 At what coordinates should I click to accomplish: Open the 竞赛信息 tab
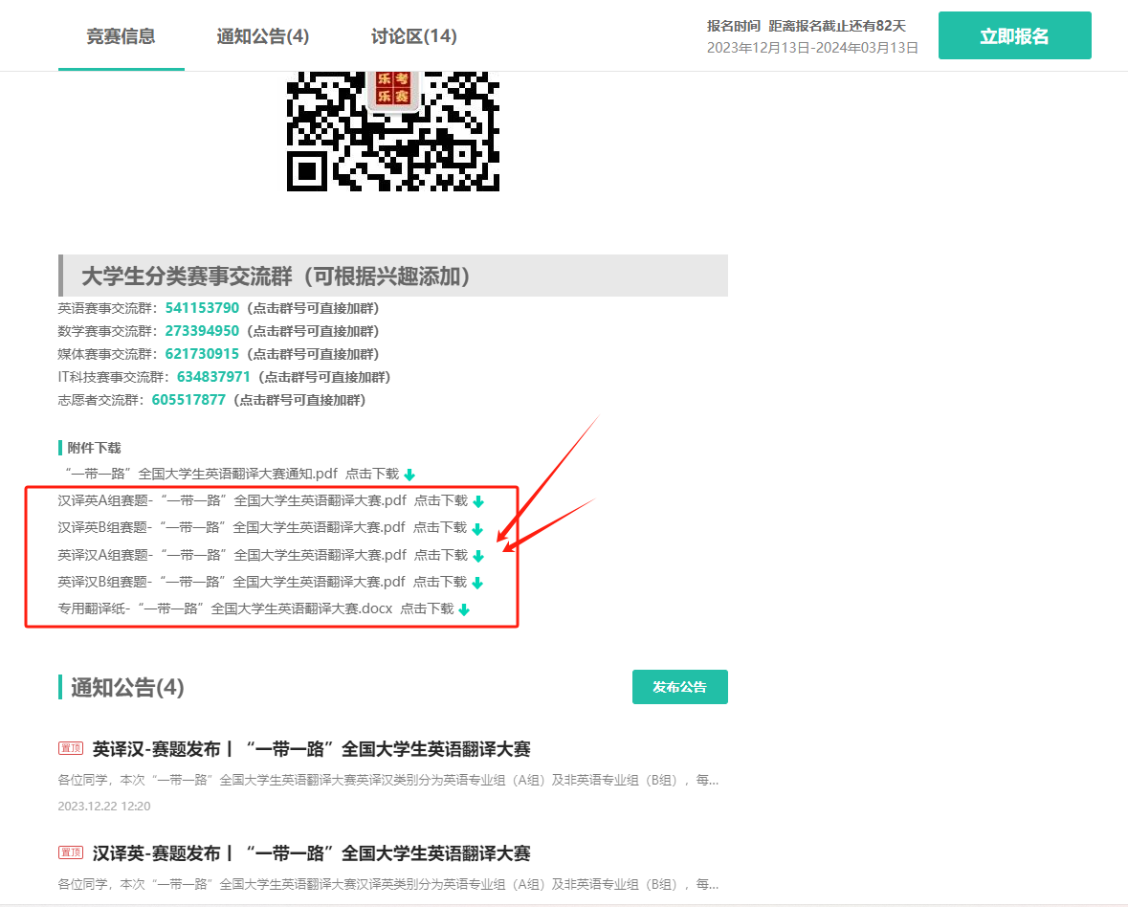pos(121,36)
